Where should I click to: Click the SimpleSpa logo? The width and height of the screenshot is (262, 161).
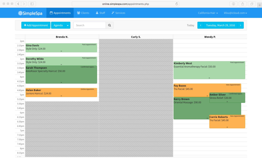tap(30, 13)
